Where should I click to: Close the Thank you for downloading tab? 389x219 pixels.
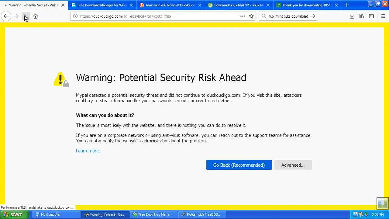click(x=336, y=5)
